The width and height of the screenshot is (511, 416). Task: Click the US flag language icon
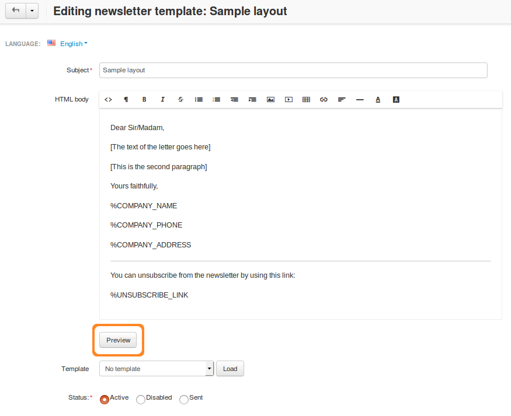51,43
